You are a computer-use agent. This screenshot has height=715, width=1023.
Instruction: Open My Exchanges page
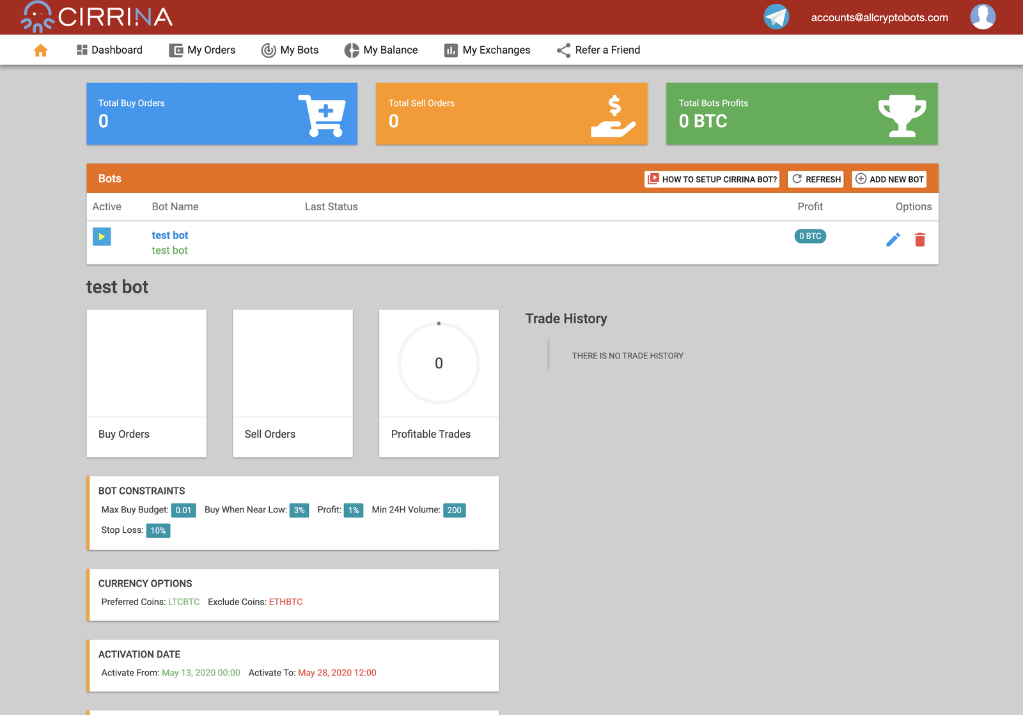click(487, 50)
